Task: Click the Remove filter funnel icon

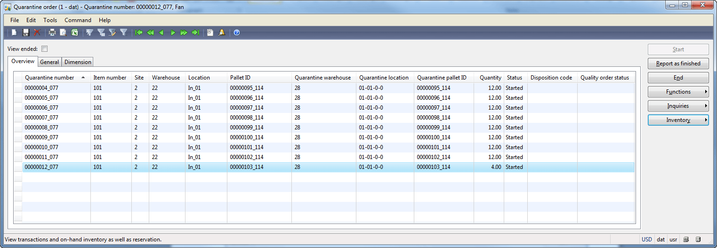Action: point(123,32)
